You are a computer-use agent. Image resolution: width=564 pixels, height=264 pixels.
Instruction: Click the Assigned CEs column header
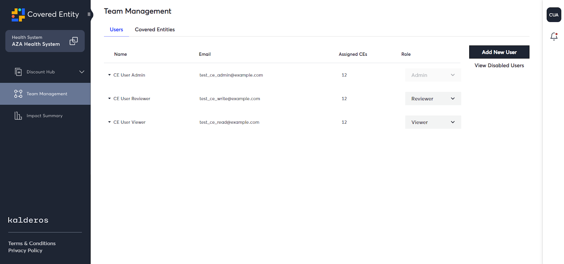click(x=353, y=54)
